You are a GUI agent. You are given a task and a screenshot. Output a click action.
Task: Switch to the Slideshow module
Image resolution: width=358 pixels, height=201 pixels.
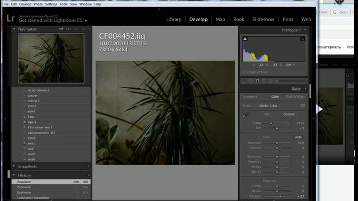pyautogui.click(x=263, y=20)
